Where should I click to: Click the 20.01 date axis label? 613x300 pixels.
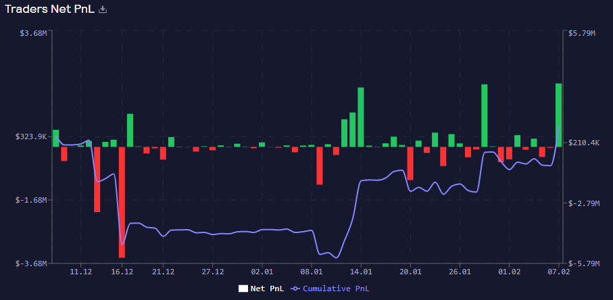point(410,271)
